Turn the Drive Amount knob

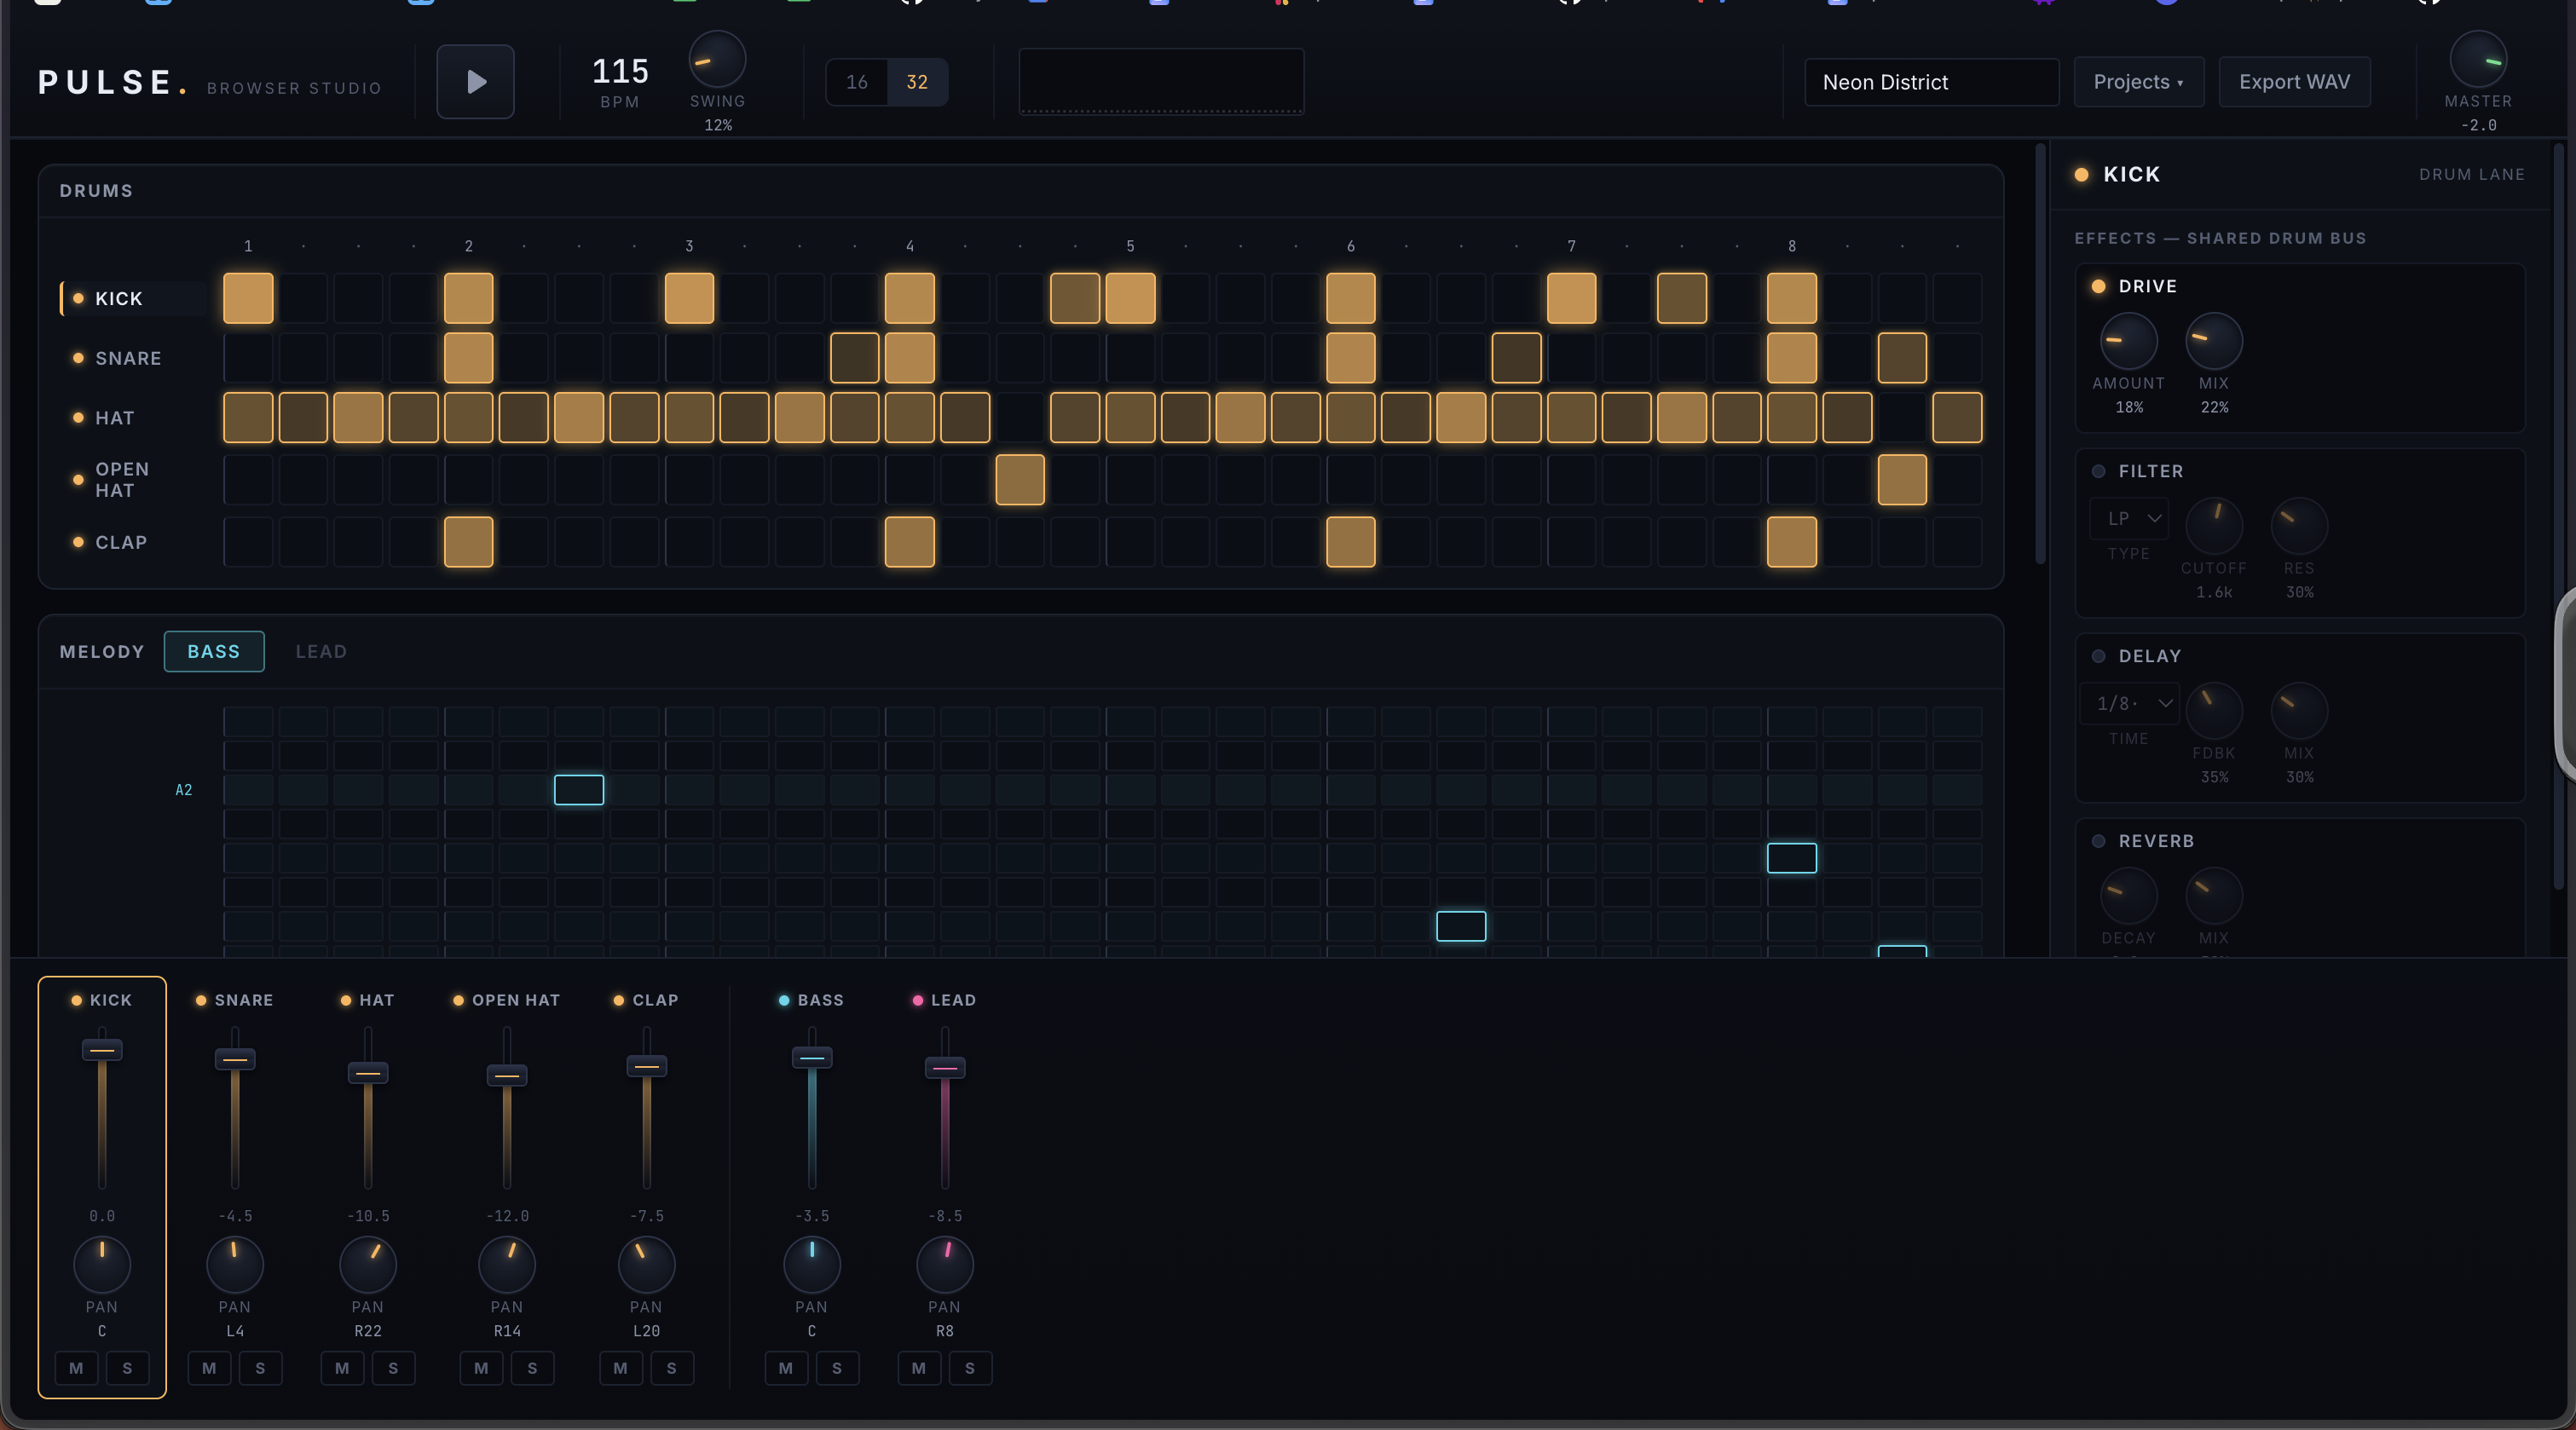tap(2128, 341)
